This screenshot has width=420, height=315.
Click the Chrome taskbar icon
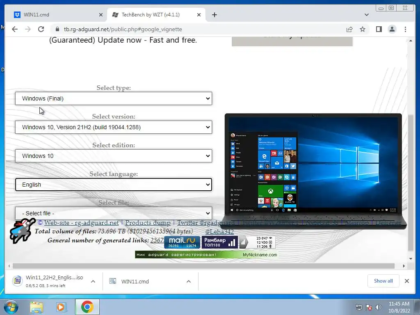pyautogui.click(x=87, y=307)
